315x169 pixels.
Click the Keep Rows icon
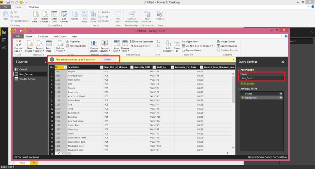[116, 43]
